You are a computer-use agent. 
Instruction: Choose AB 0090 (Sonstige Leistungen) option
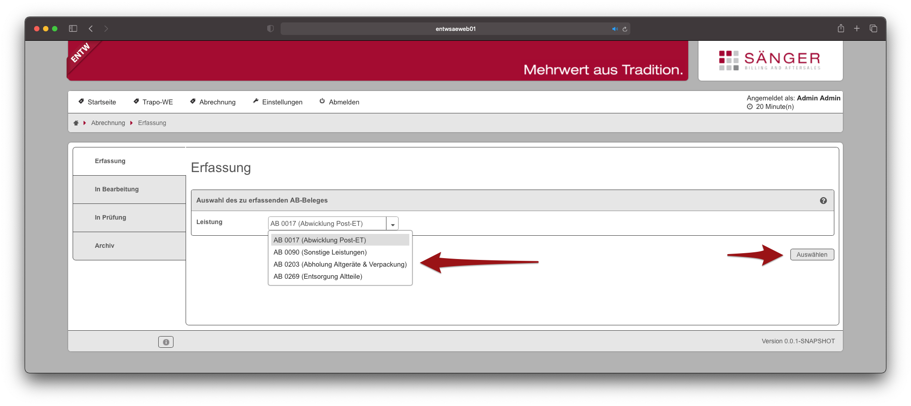coord(340,252)
